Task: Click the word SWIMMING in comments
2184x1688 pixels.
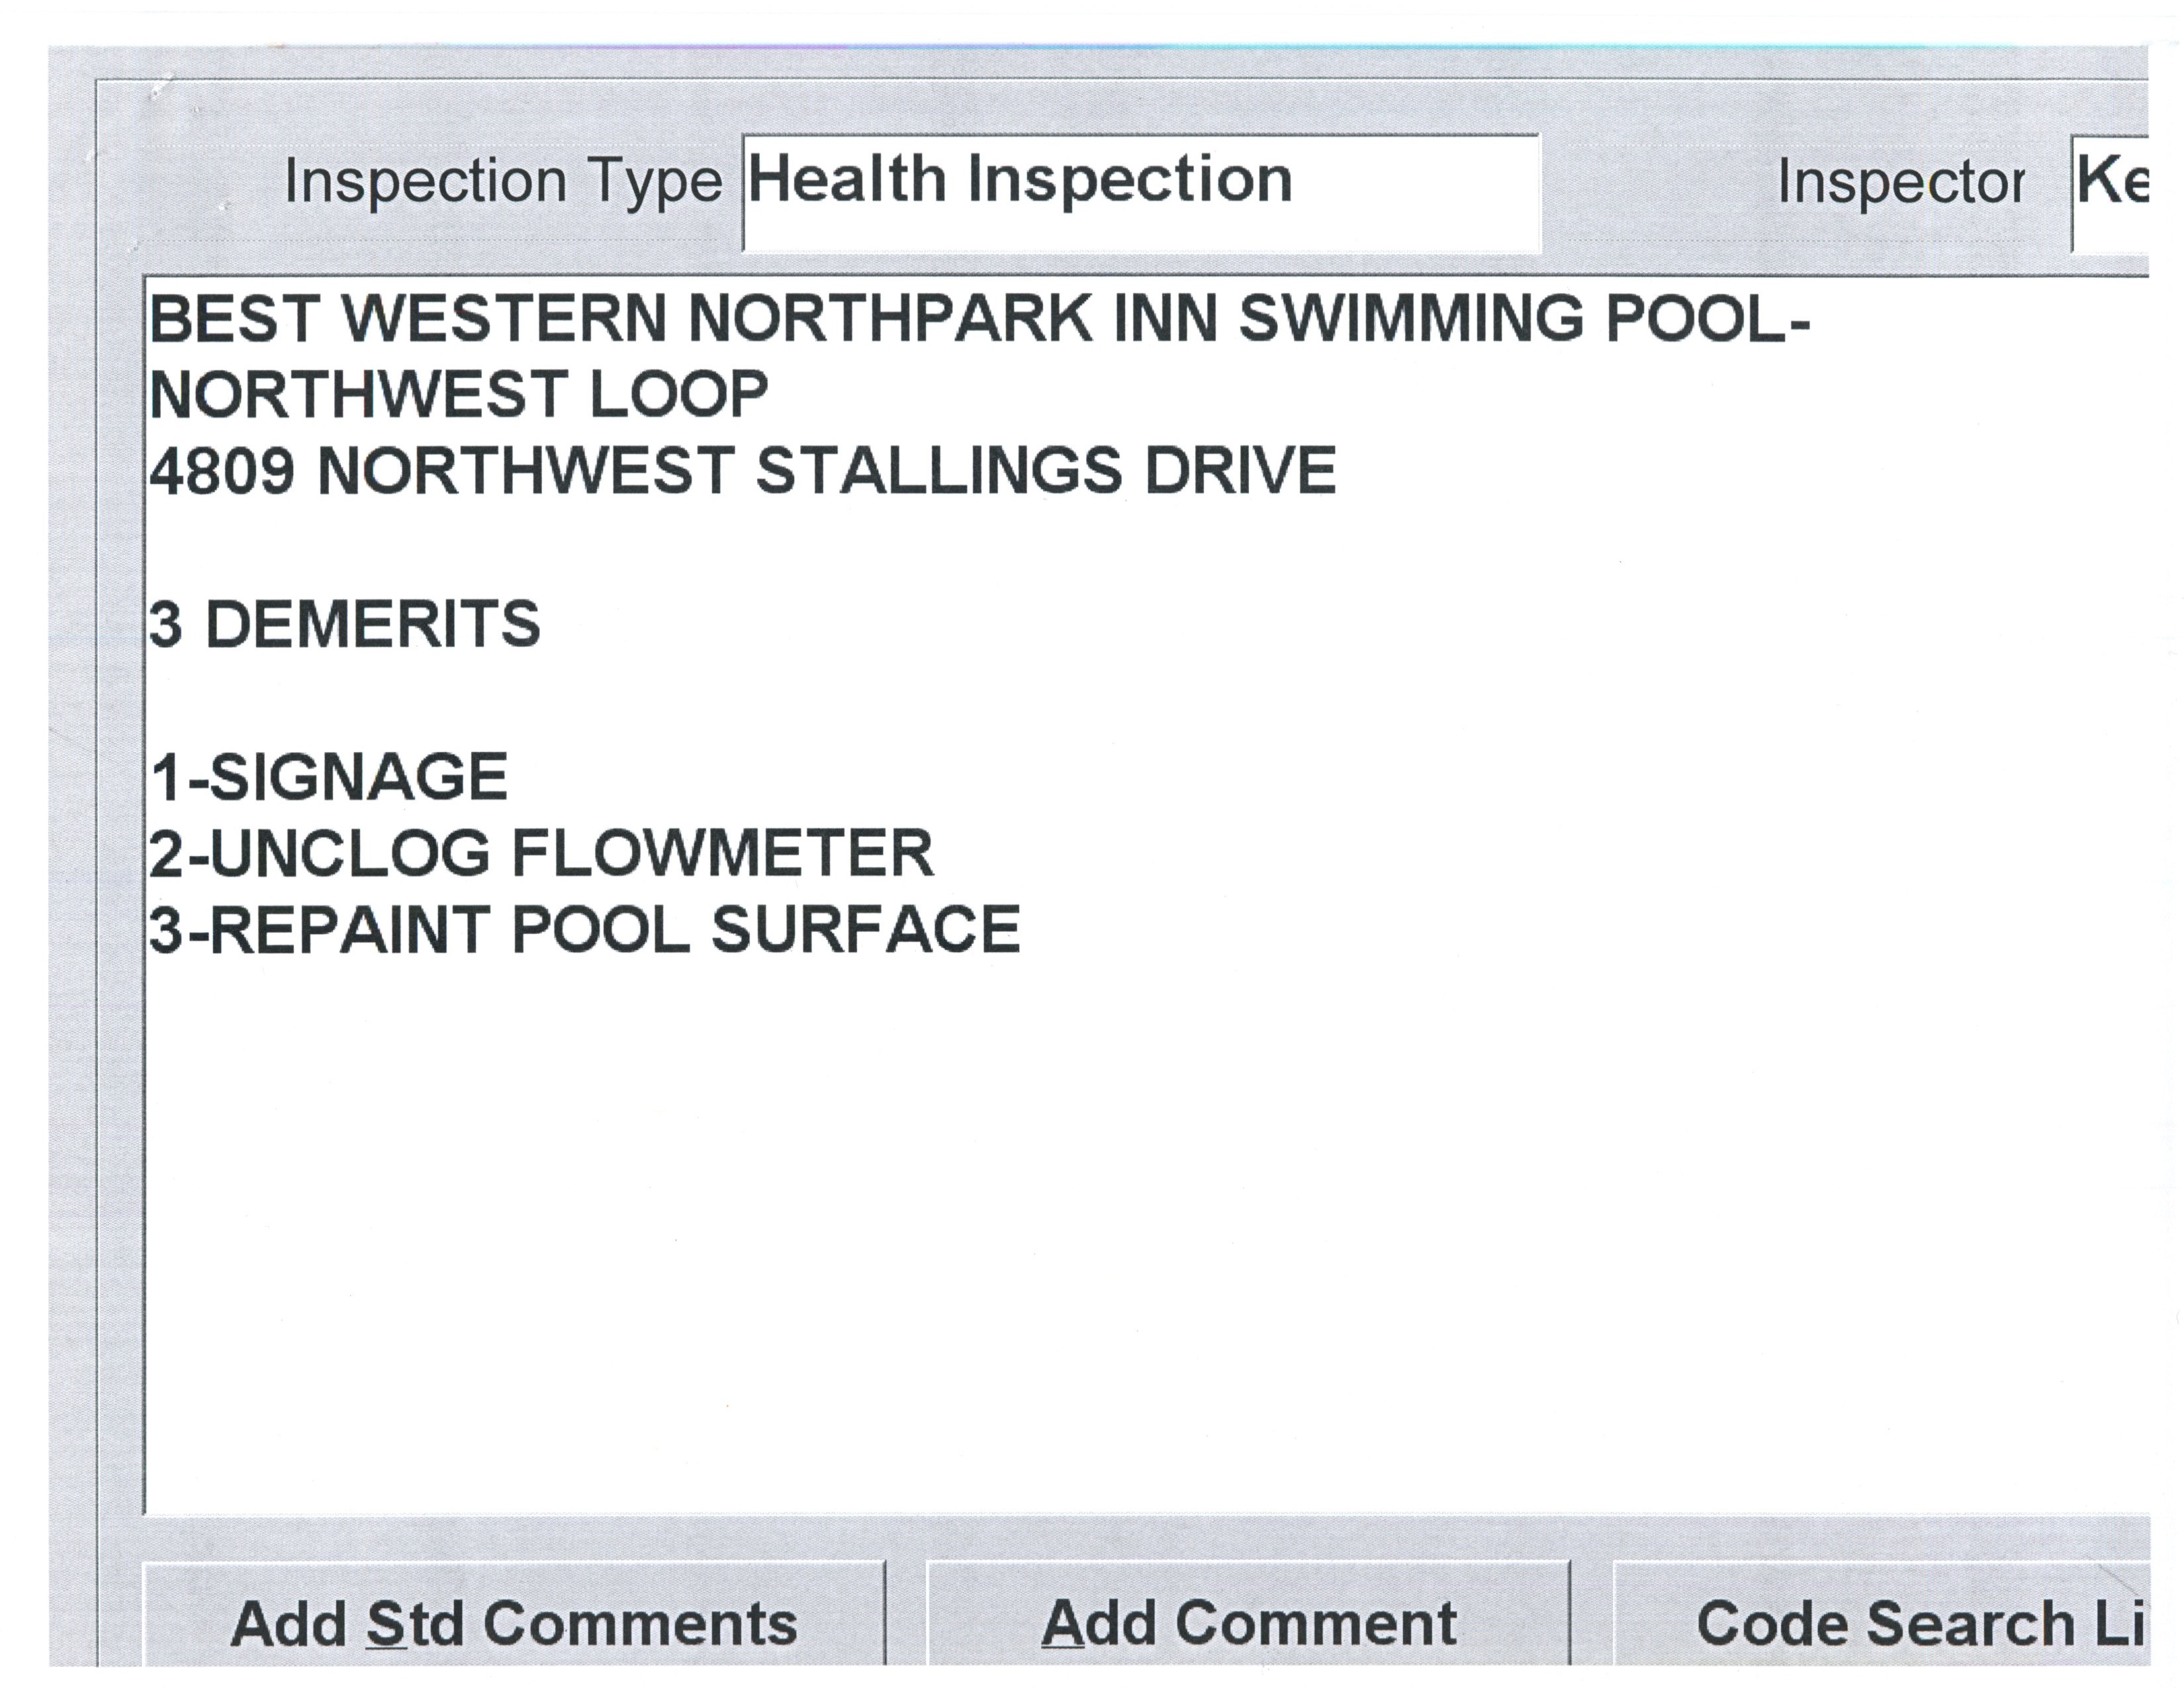Action: point(1411,319)
